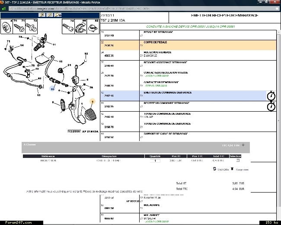The width and height of the screenshot is (281, 225).
Task: Select the Coiffe de pedale row
Action: (x=186, y=44)
